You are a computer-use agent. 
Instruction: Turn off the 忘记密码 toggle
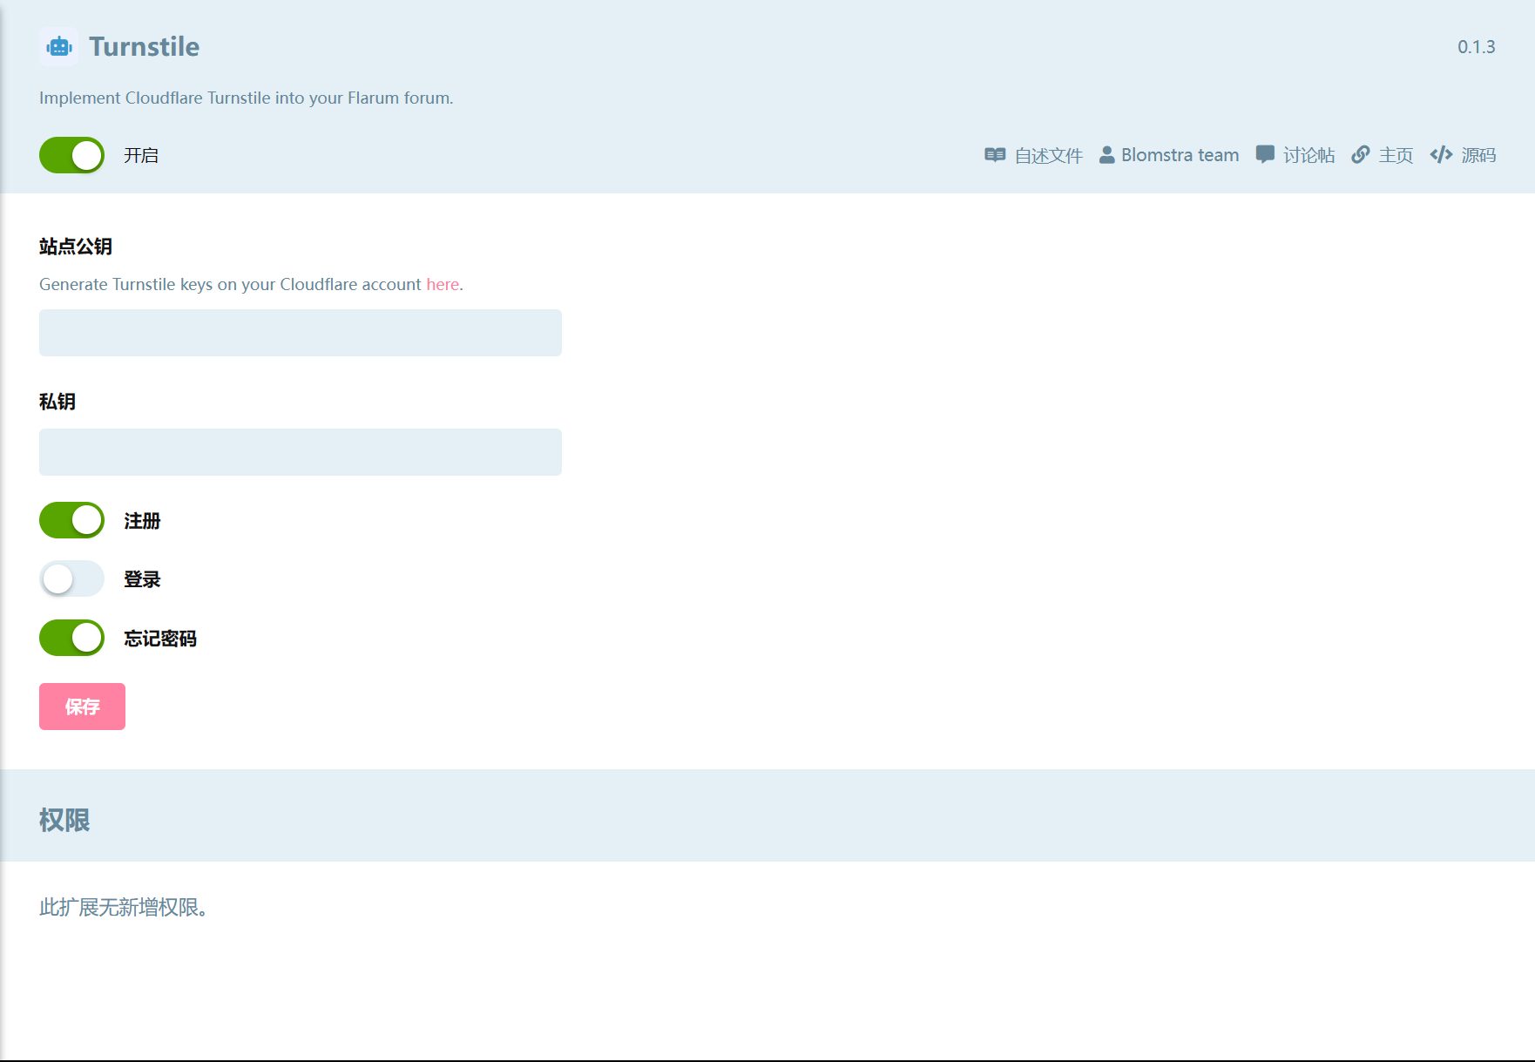(71, 638)
